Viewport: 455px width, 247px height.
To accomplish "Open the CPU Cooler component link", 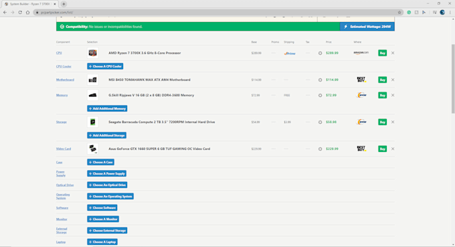I will [x=64, y=66].
